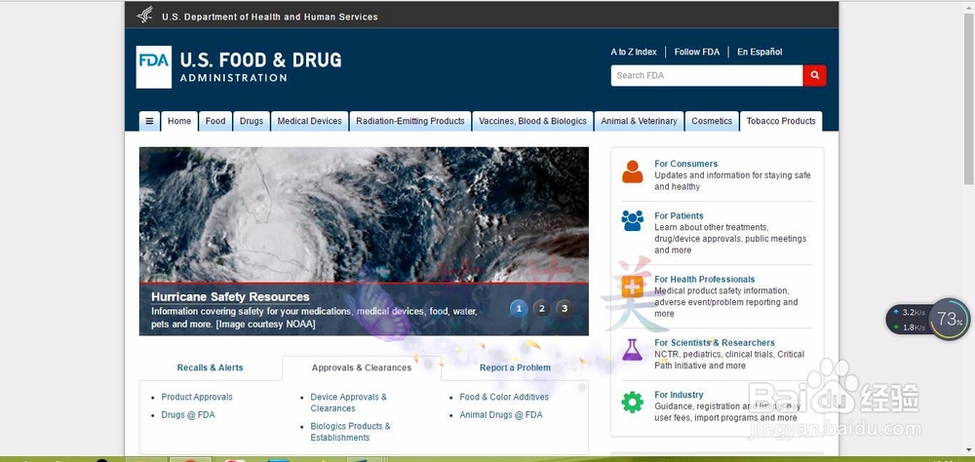
Task: Open the Tobacco Products tab
Action: click(x=781, y=121)
